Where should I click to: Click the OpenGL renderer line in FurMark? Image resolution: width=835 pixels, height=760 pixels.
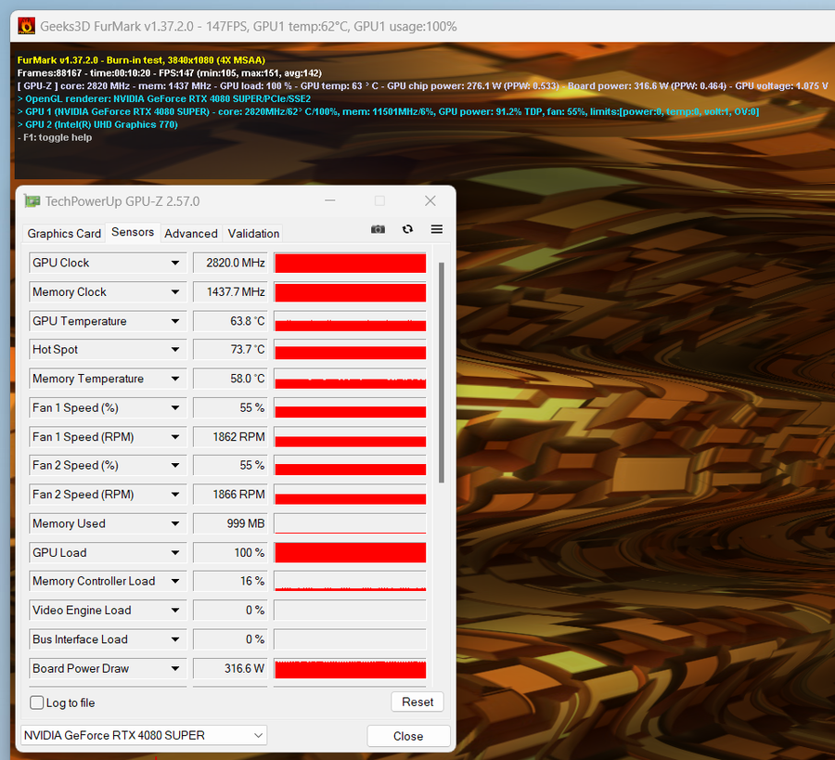[164, 98]
